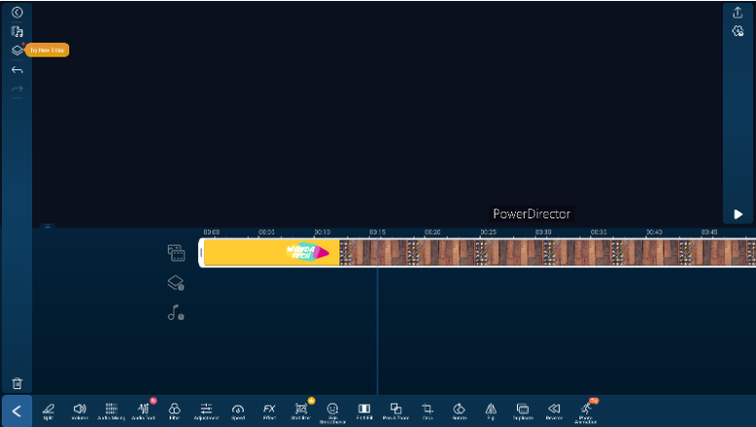Open the FX Effect tool
Image resolution: width=756 pixels, height=427 pixels.
(x=269, y=411)
